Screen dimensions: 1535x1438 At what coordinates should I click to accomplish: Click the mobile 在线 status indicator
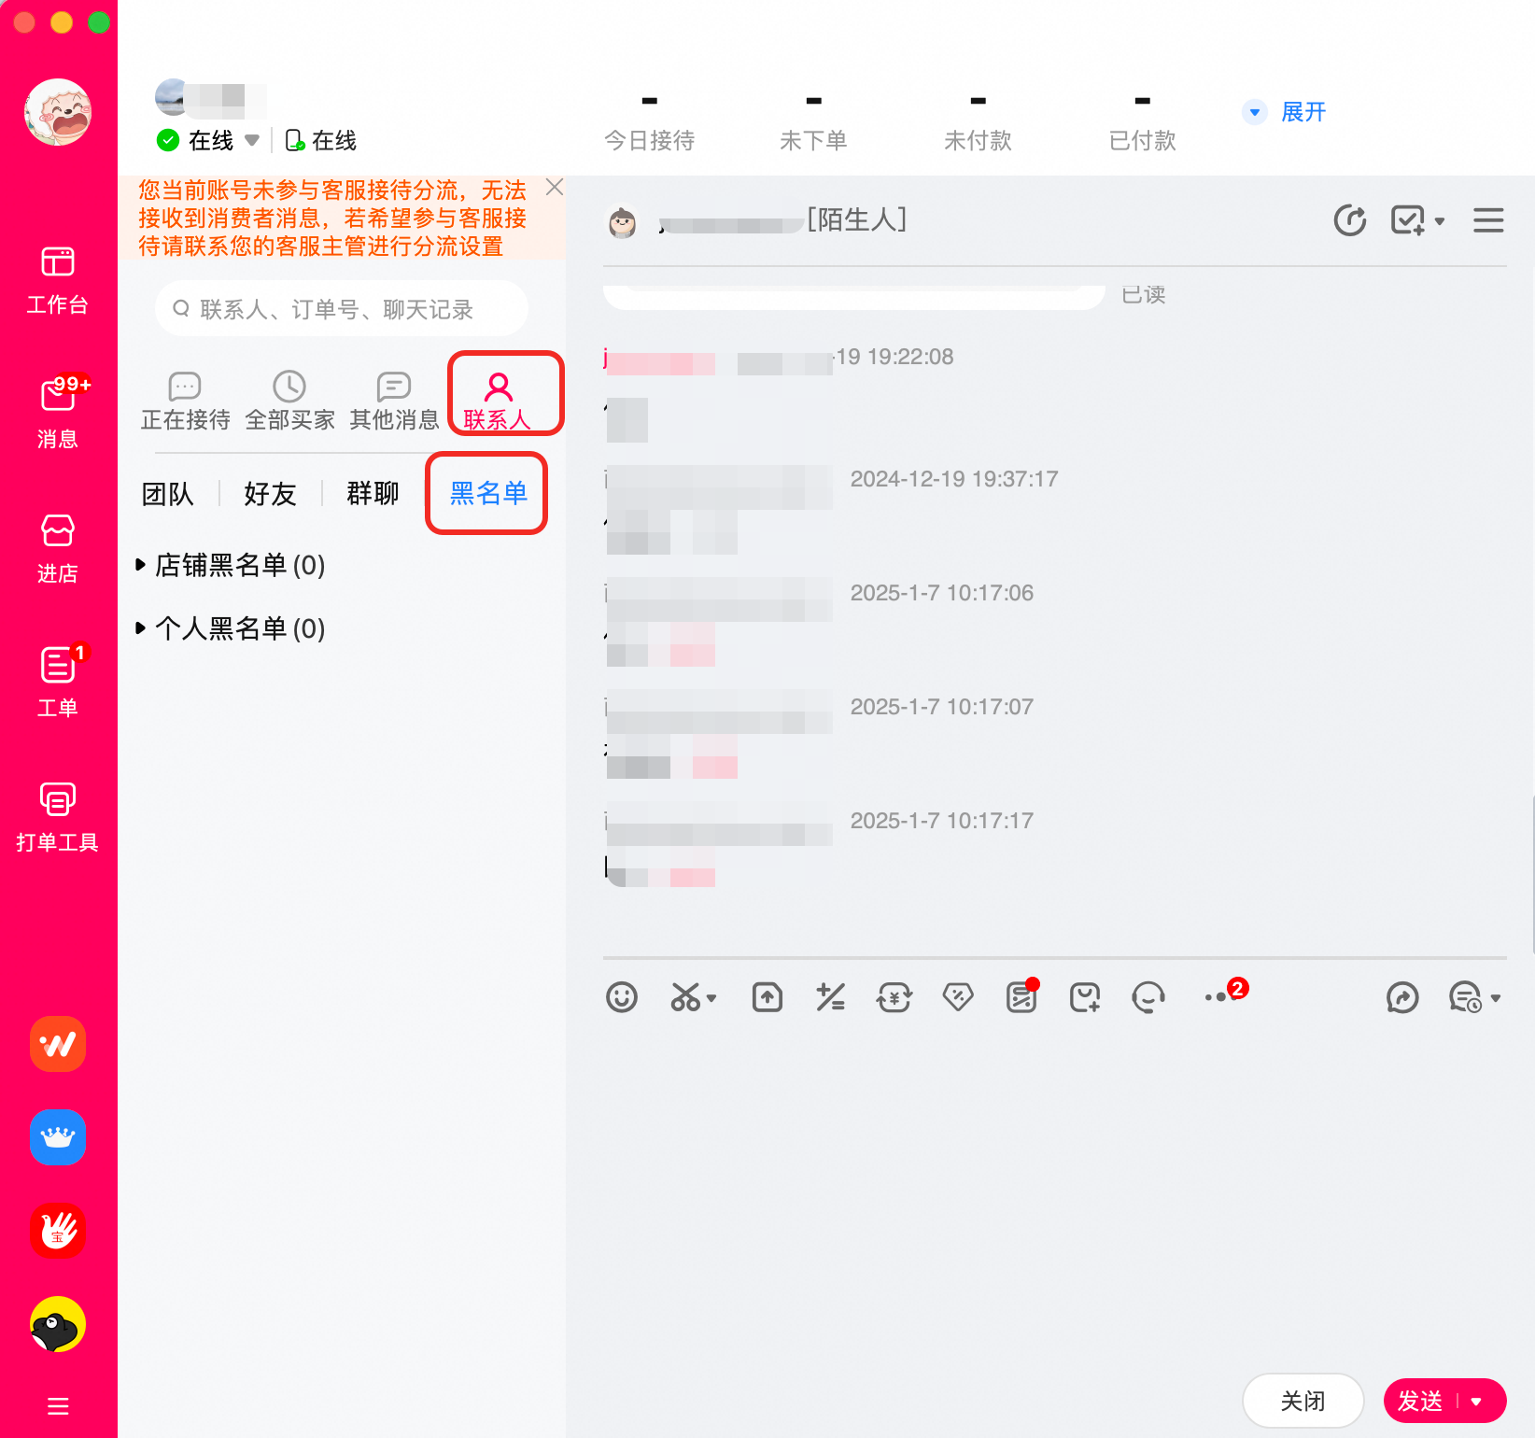click(x=320, y=140)
